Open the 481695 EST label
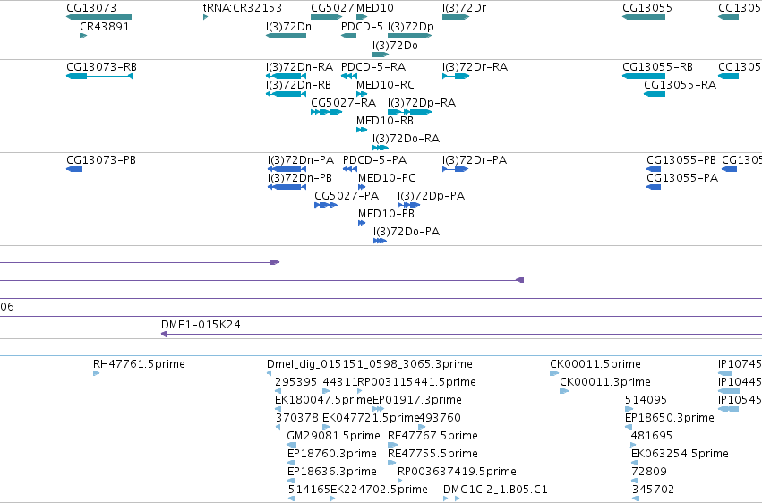Screen dimensions: 762x503 coord(652,436)
